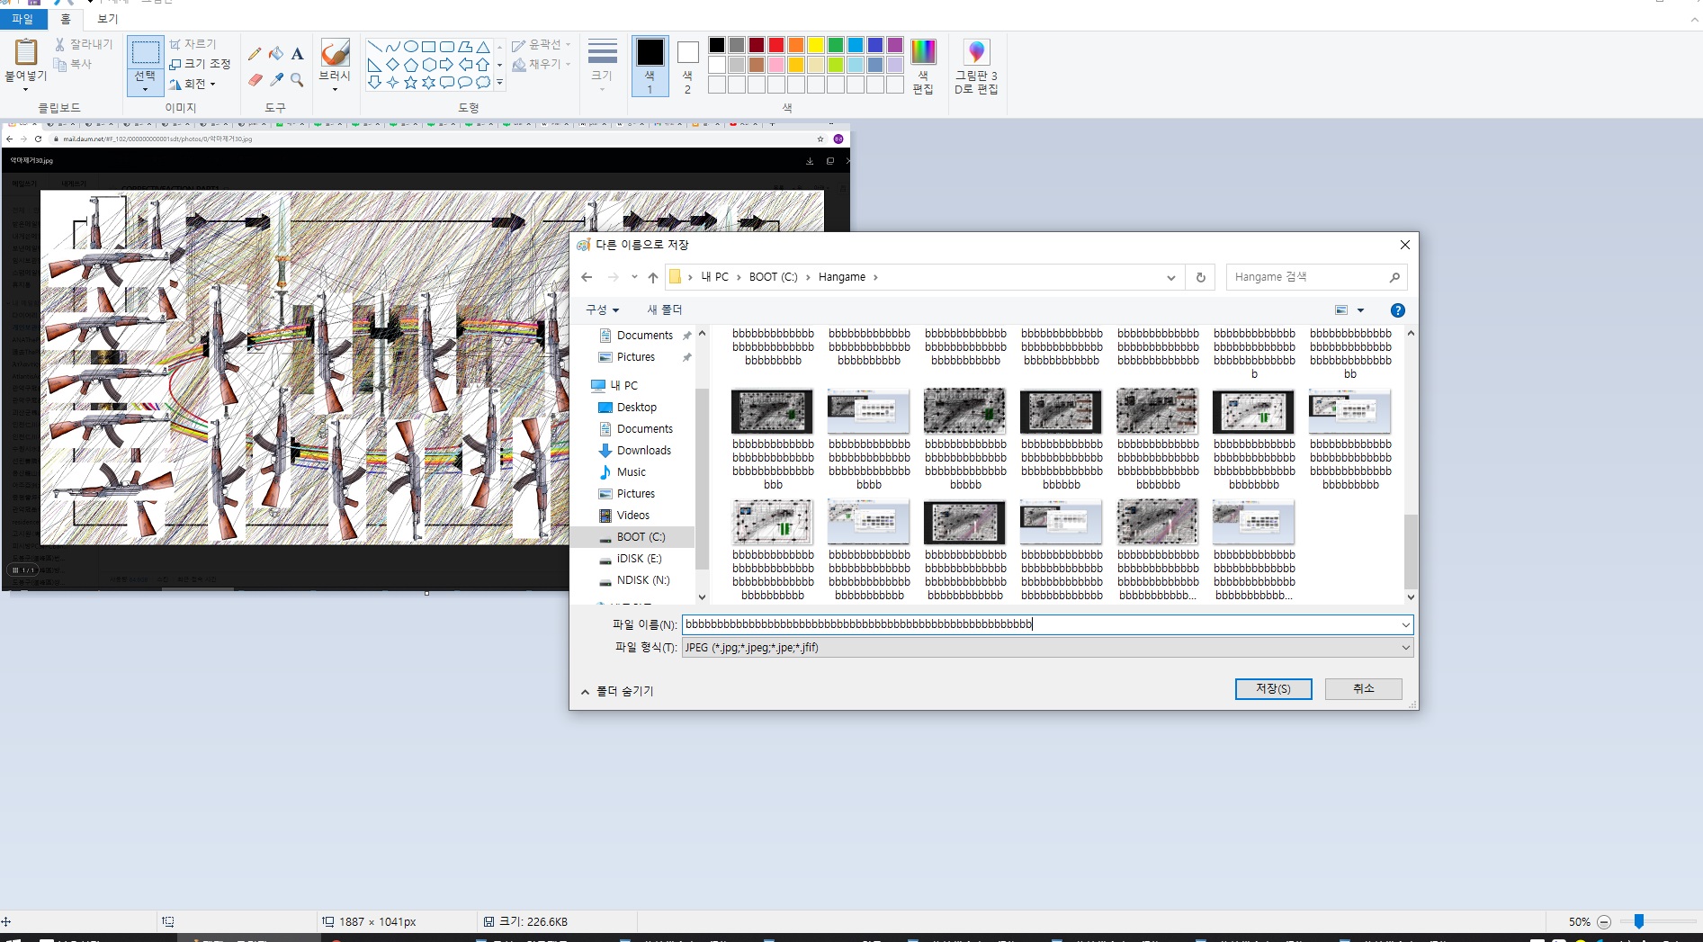Click Hangame in the address path
Viewport: 1703px width, 942px height.
(x=842, y=277)
